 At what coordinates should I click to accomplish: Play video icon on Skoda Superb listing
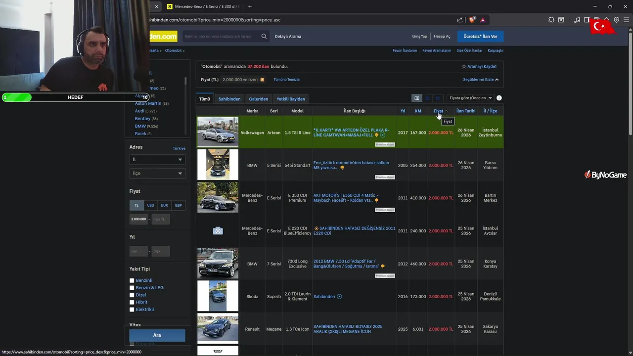339,297
